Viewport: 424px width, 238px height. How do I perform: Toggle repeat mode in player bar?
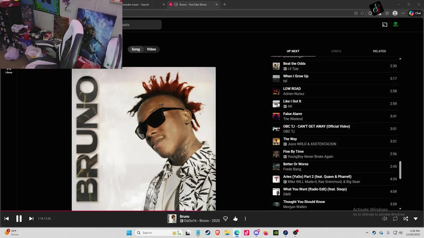click(x=395, y=218)
